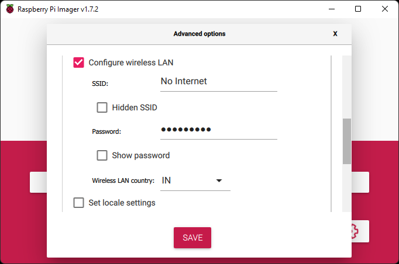The image size is (399, 264).
Task: Enable the Hidden SSID checkbox
Action: pyautogui.click(x=102, y=107)
